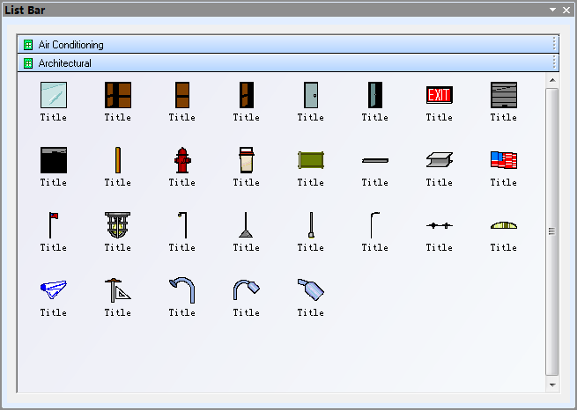Select the caged lantern light icon
The width and height of the screenshot is (577, 410).
click(117, 225)
